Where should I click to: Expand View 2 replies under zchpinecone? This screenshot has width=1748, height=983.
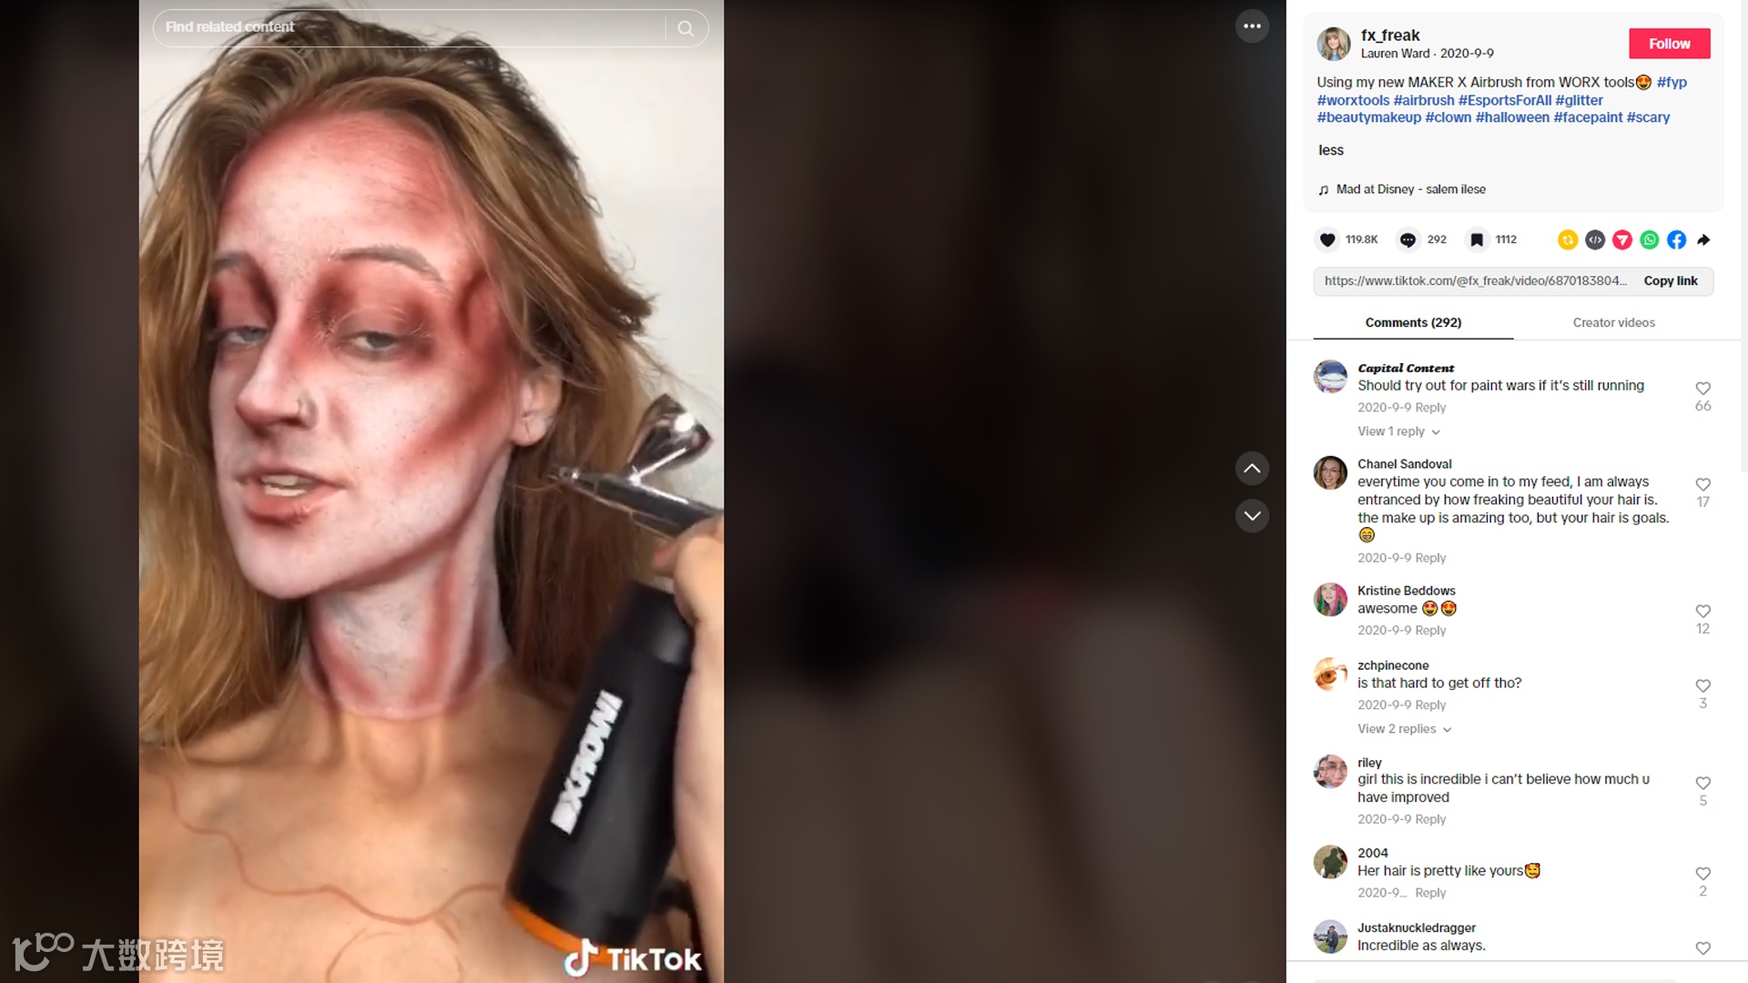click(1404, 729)
